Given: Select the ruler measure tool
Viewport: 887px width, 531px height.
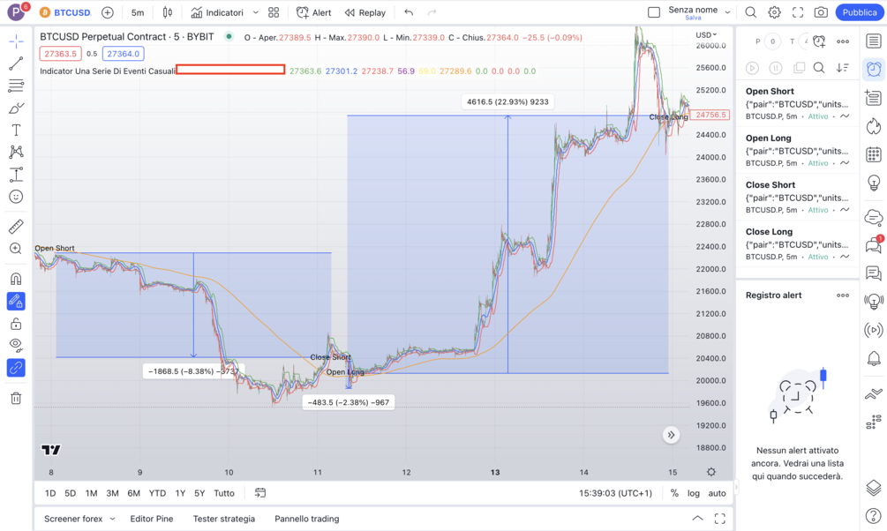Looking at the screenshot, I should coord(16,227).
